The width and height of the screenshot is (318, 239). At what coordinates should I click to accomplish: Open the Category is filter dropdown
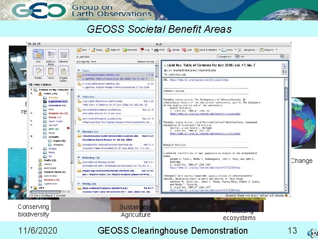228,57
